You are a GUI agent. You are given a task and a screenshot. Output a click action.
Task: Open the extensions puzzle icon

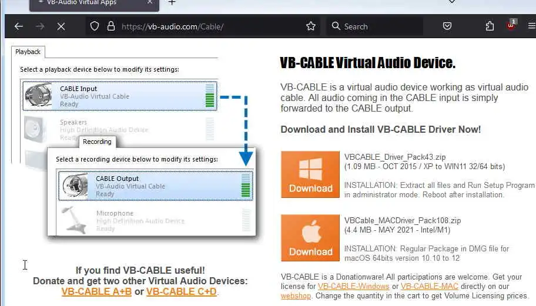pyautogui.click(x=490, y=26)
